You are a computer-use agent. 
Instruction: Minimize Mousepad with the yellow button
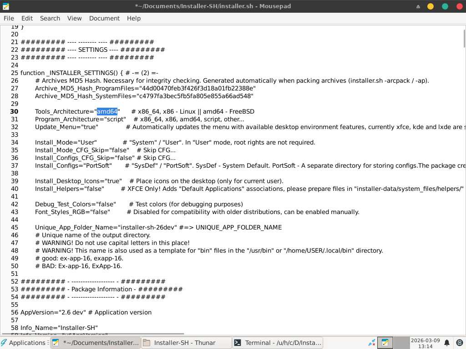(x=431, y=6)
